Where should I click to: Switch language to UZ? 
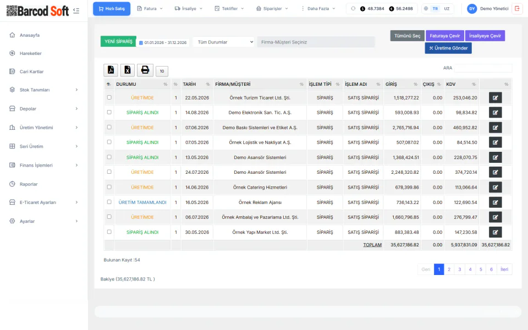coord(447,9)
